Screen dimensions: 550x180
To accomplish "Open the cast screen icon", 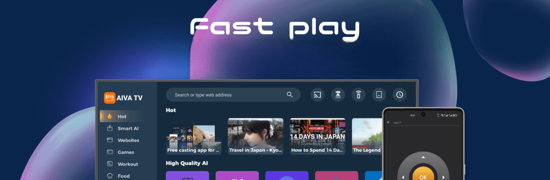I will (317, 95).
